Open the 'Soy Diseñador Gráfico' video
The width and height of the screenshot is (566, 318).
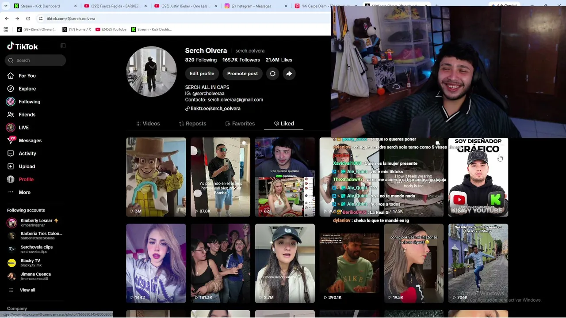[x=478, y=177]
